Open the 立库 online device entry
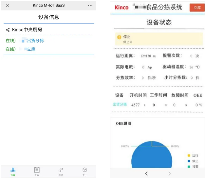This screenshot has width=206, height=180. pos(31,49)
